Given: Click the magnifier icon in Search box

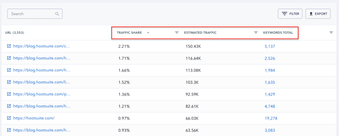Looking at the screenshot, I should (57, 14).
